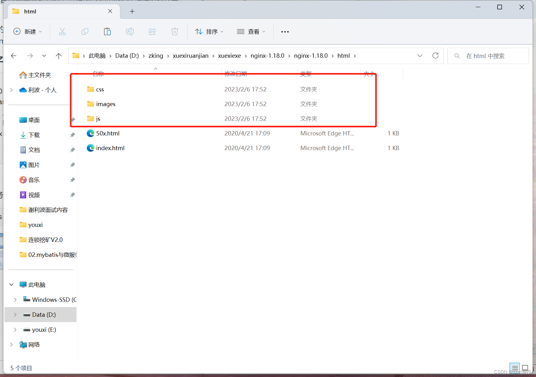Click the Delete trash icon
This screenshot has width=536, height=377.
pos(175,32)
